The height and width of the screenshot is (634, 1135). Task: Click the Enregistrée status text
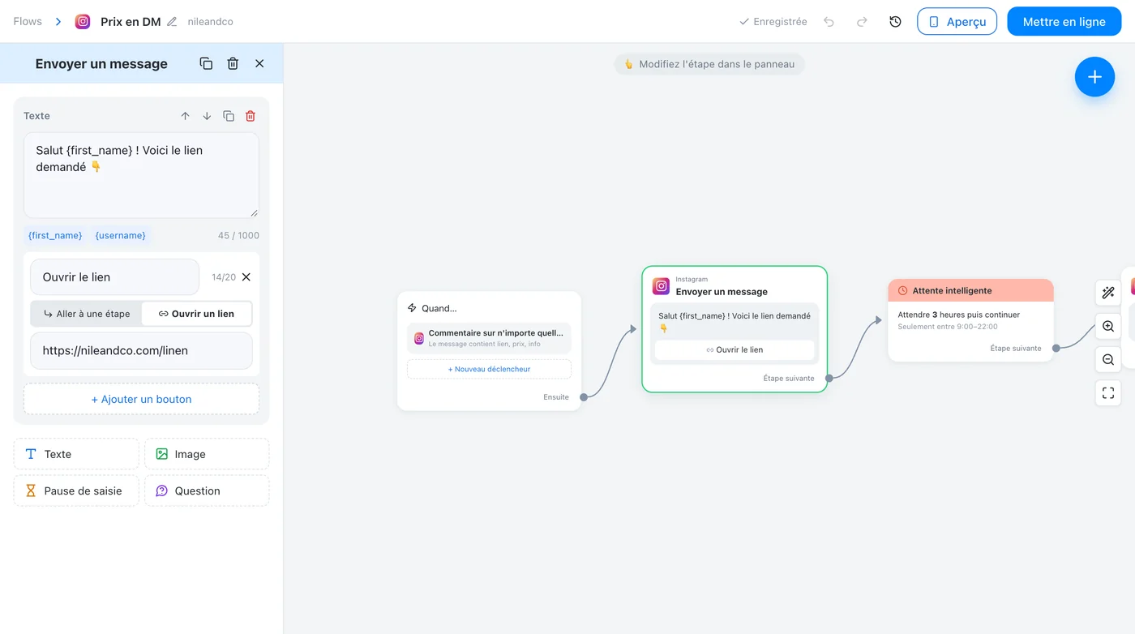(773, 22)
